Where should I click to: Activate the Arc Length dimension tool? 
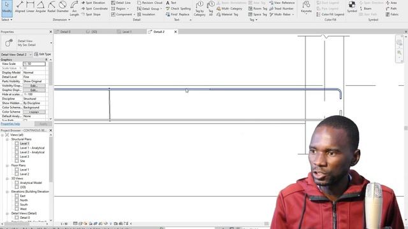point(74,8)
